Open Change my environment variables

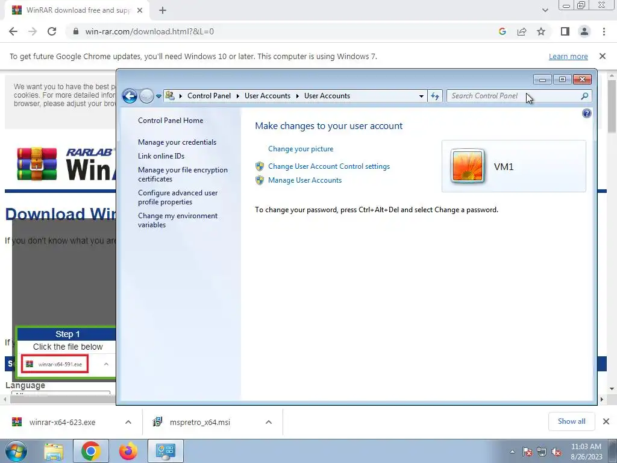(x=178, y=220)
